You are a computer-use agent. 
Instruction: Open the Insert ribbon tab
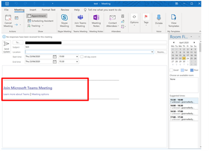33,10
